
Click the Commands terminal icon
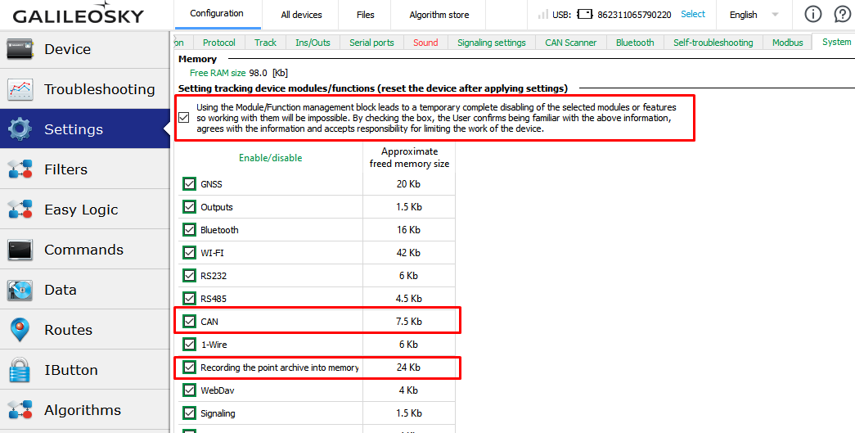click(20, 250)
